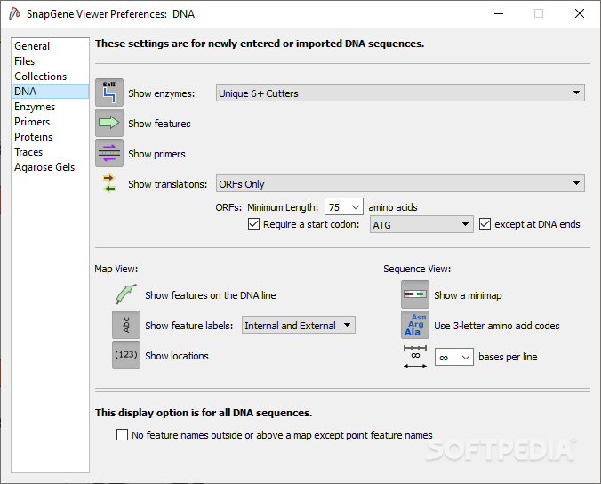Toggle the Show a minimap icon

coord(415,294)
